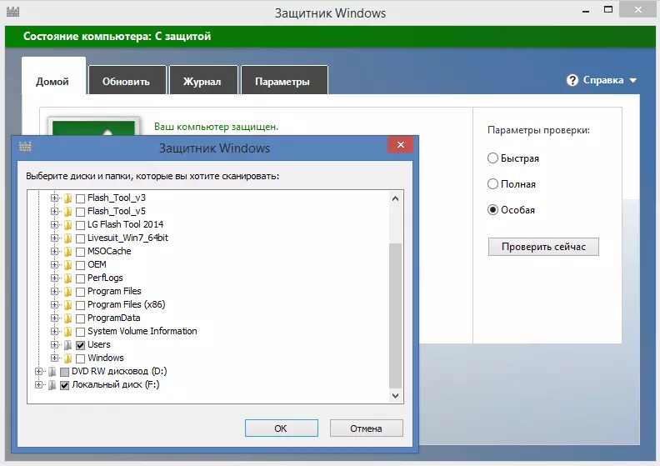Click the drive icon of DVD RW дисковод (D:)
This screenshot has height=466, width=660.
click(52, 371)
